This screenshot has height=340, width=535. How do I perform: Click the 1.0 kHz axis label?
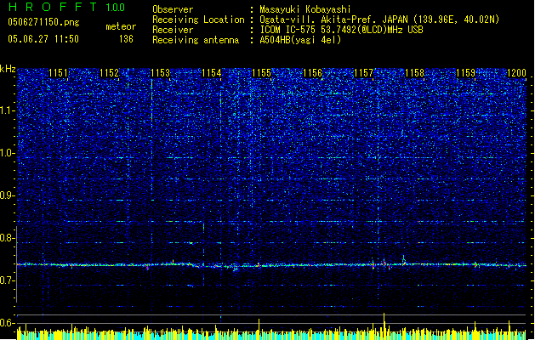coord(8,153)
